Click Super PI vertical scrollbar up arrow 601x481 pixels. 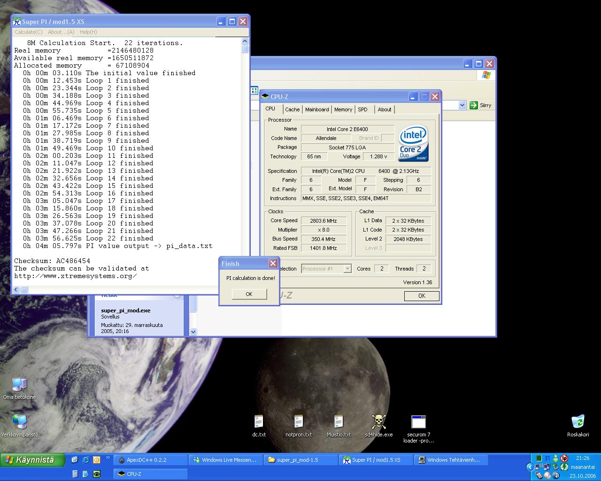tap(245, 42)
